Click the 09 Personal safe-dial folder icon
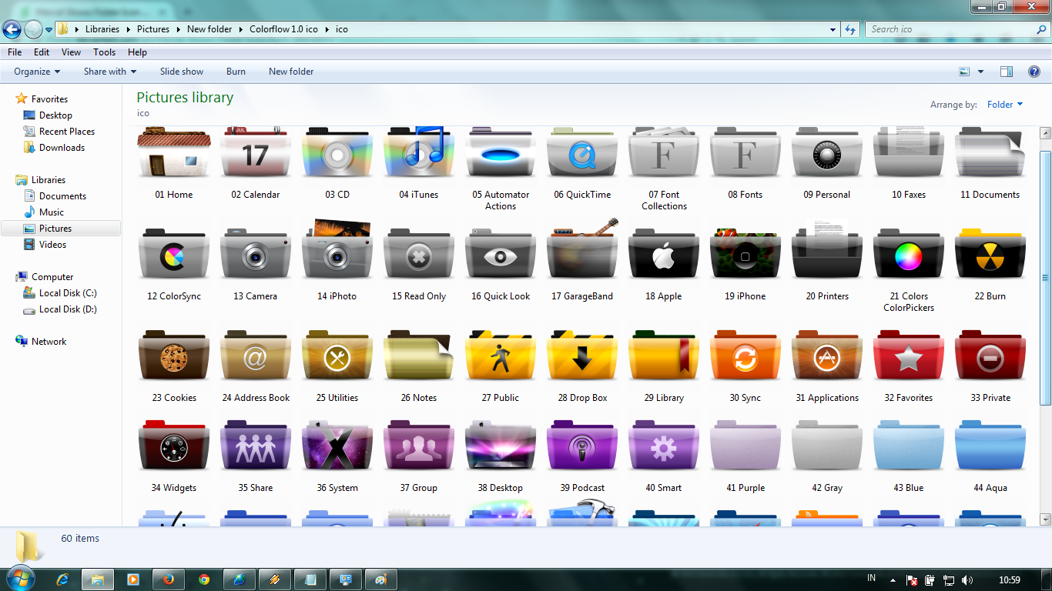1052x591 pixels. (827, 154)
